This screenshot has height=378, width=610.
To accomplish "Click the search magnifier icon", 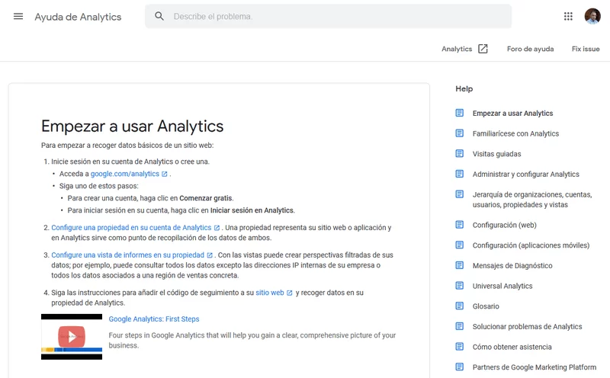I will pyautogui.click(x=159, y=16).
